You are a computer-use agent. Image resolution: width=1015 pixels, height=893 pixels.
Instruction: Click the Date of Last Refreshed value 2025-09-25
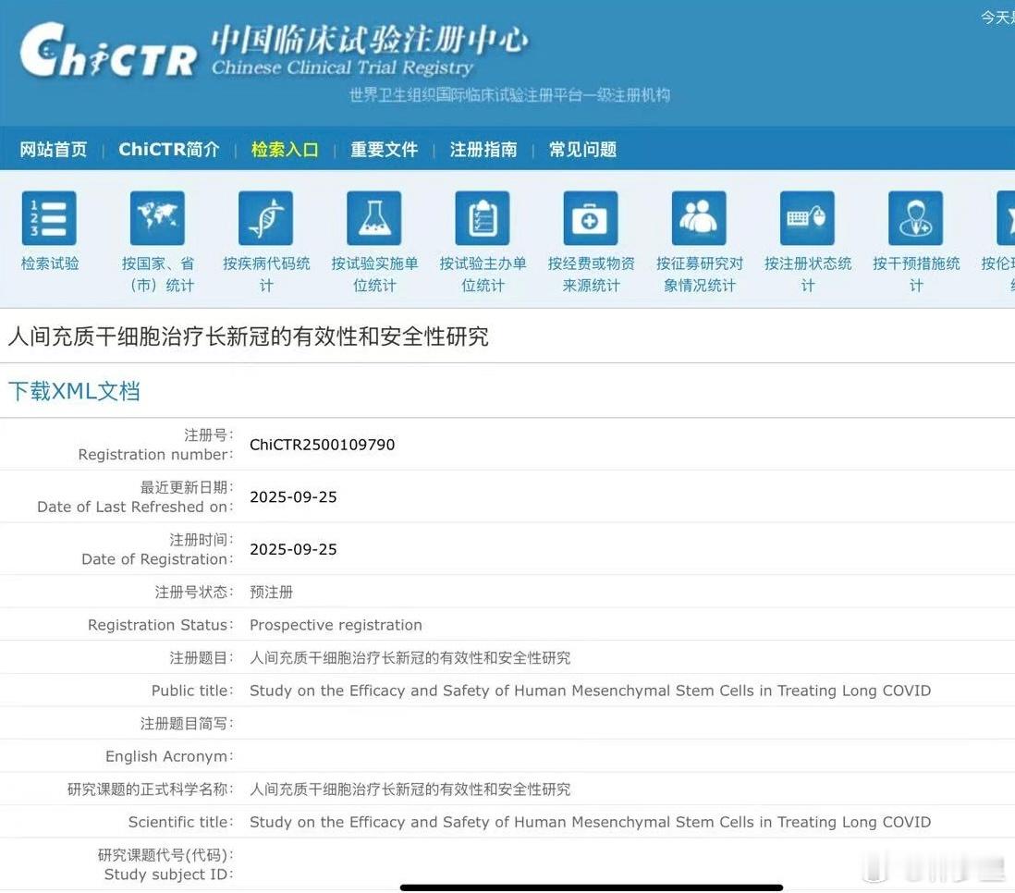click(x=293, y=497)
